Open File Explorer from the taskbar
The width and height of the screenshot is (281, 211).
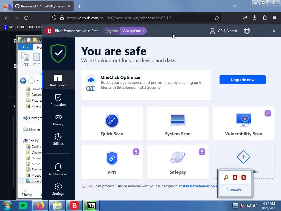click(x=57, y=206)
